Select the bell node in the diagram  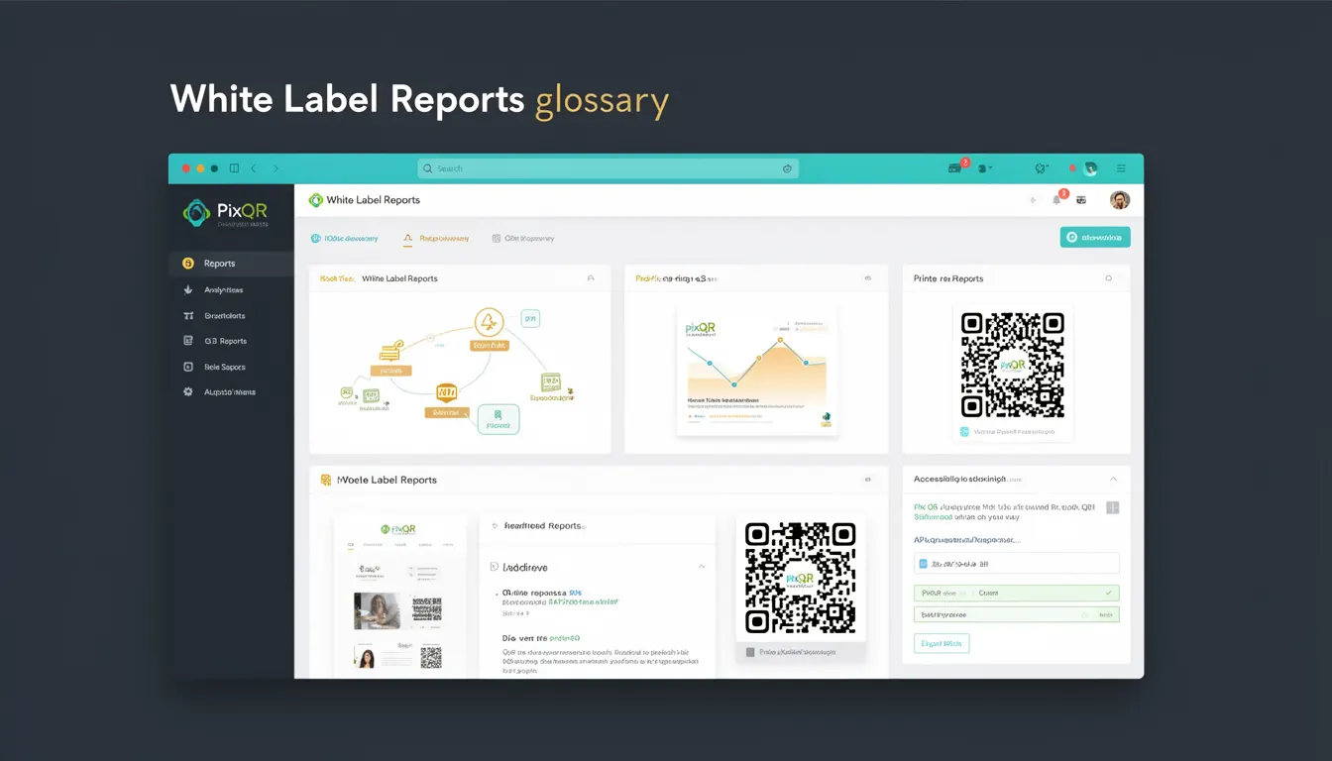(x=489, y=321)
